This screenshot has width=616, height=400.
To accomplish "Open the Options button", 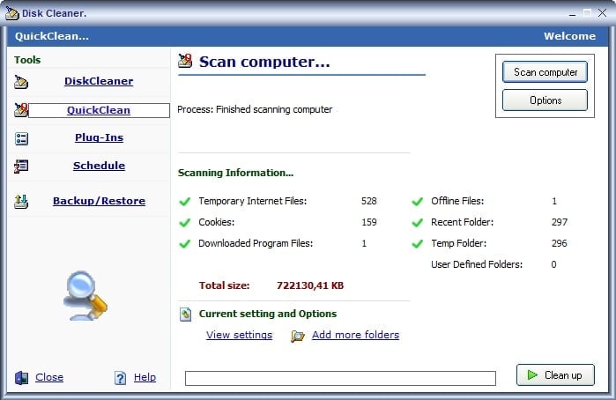I will coord(545,100).
